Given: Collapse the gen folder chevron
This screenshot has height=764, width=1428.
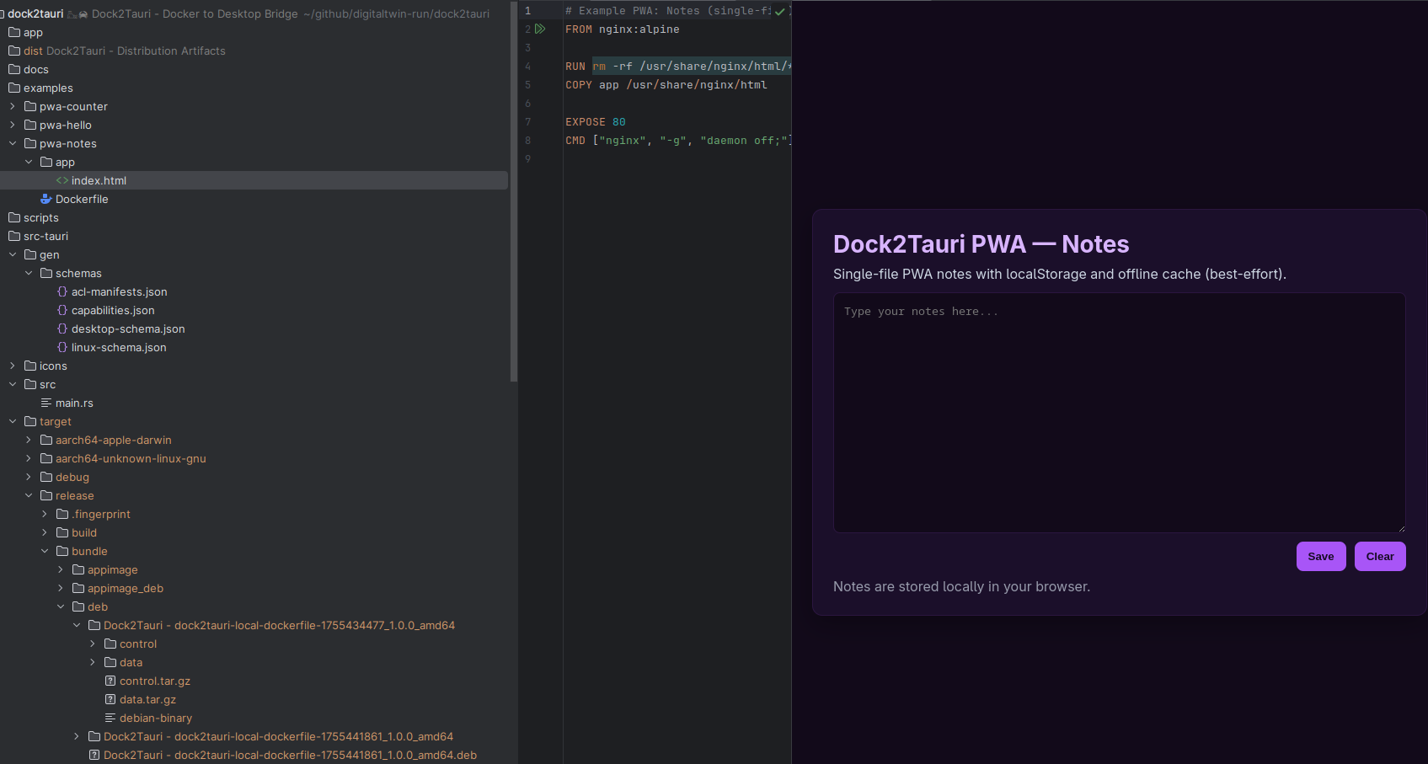Looking at the screenshot, I should 13,254.
